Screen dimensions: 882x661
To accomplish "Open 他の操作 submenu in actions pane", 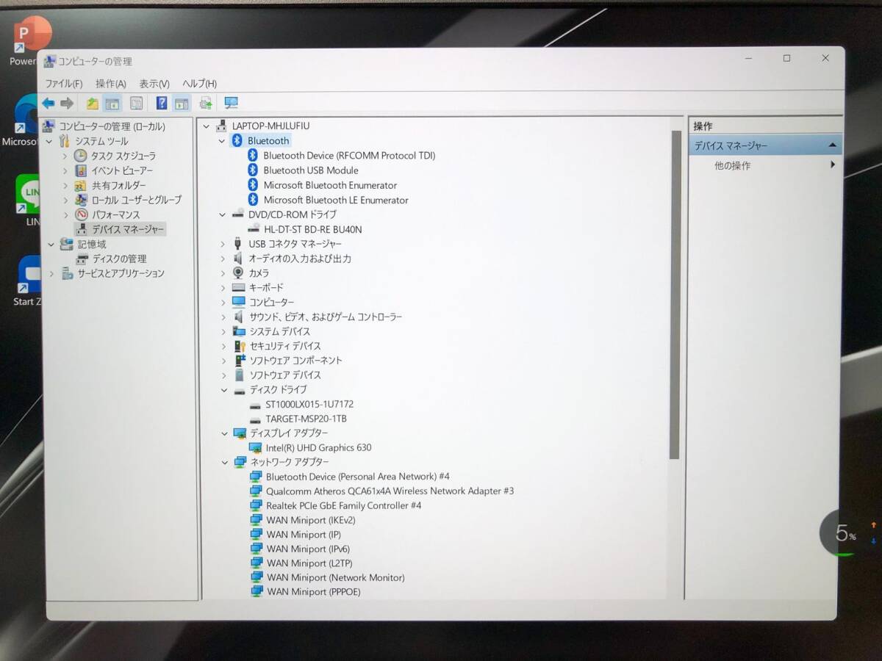I will tap(733, 166).
